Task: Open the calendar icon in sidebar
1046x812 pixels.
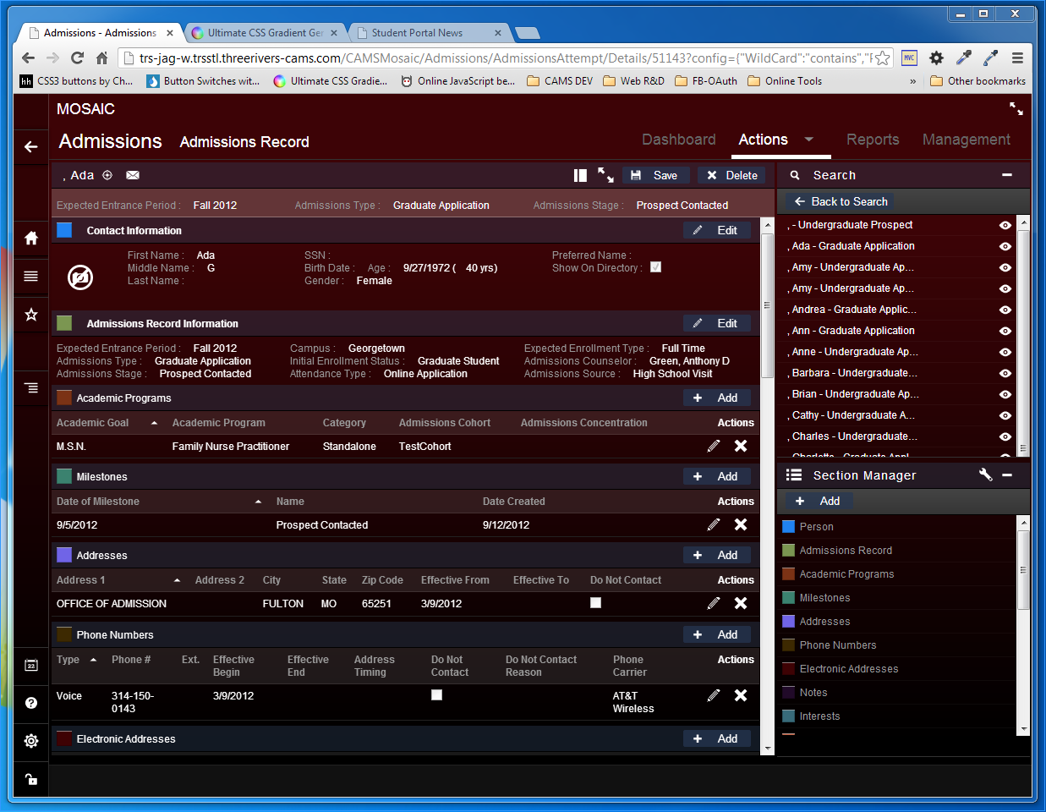Action: pos(31,665)
